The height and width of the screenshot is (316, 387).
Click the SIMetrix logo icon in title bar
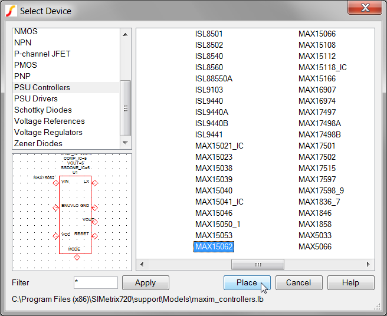click(11, 11)
